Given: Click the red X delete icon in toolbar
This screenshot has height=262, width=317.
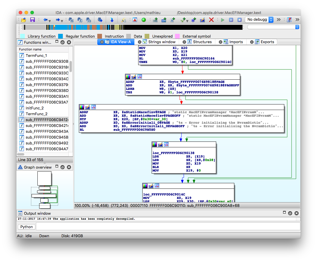Looking at the screenshot, I should pos(211,20).
